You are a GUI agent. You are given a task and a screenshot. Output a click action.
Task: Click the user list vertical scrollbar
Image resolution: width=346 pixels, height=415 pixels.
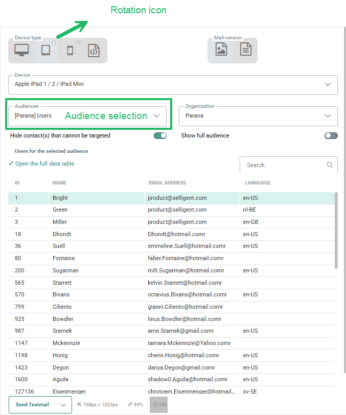[x=336, y=230]
